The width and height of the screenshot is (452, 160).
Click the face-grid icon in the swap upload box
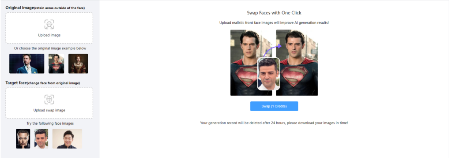pyautogui.click(x=49, y=100)
